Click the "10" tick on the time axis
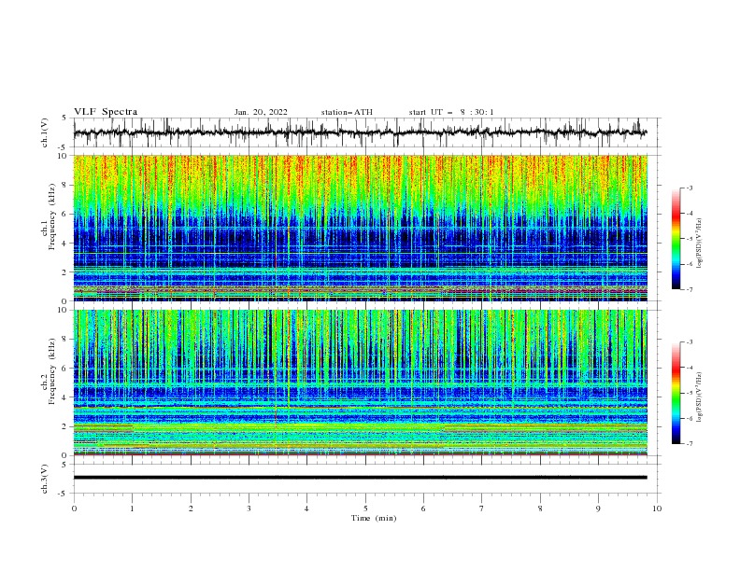This screenshot has height=571, width=740. (657, 508)
